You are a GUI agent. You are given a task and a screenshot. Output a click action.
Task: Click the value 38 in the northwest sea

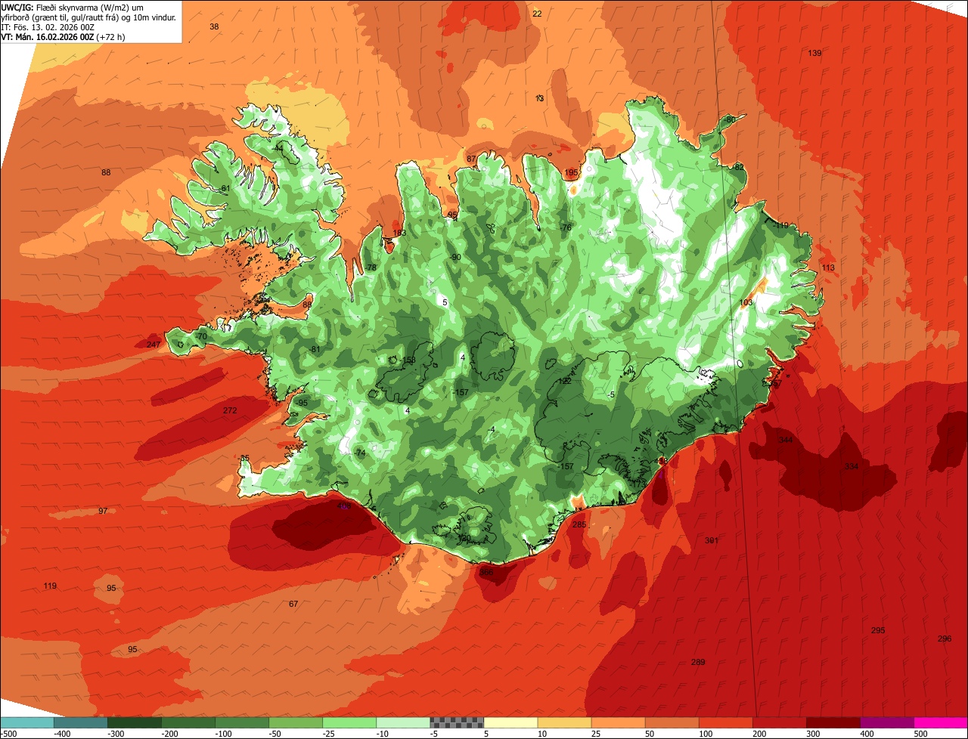coord(214,26)
